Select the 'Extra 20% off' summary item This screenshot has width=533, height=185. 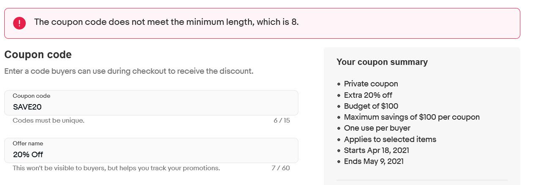(368, 95)
